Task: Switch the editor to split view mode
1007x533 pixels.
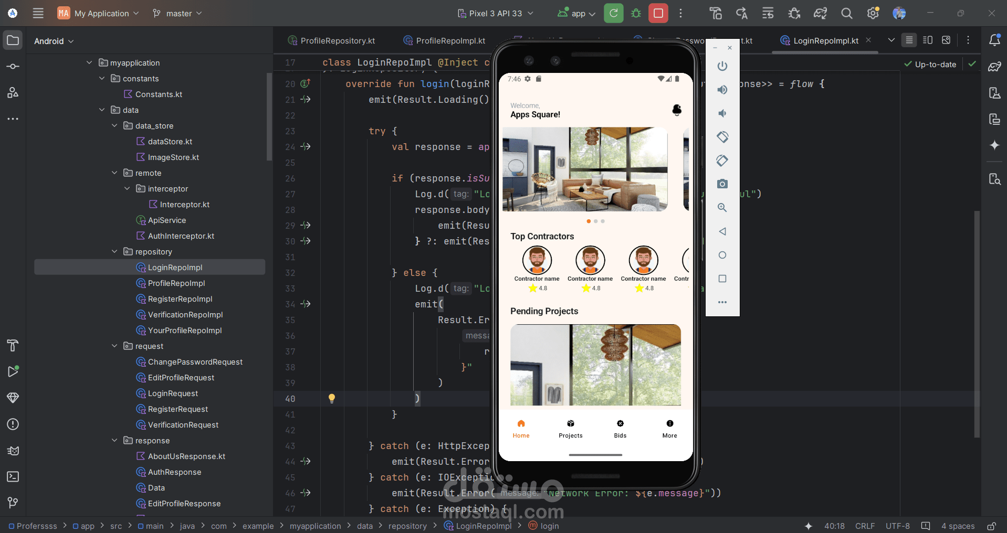Action: 927,39
